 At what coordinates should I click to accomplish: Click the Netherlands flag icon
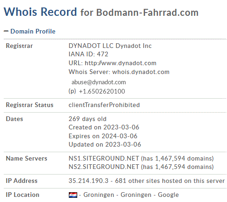pyautogui.click(x=73, y=195)
